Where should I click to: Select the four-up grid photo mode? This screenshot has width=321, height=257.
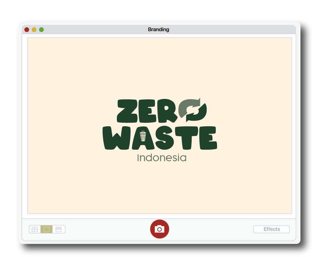35,229
